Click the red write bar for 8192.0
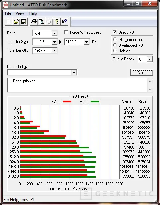This screenshot has width=160, height=205. pos(54,175)
